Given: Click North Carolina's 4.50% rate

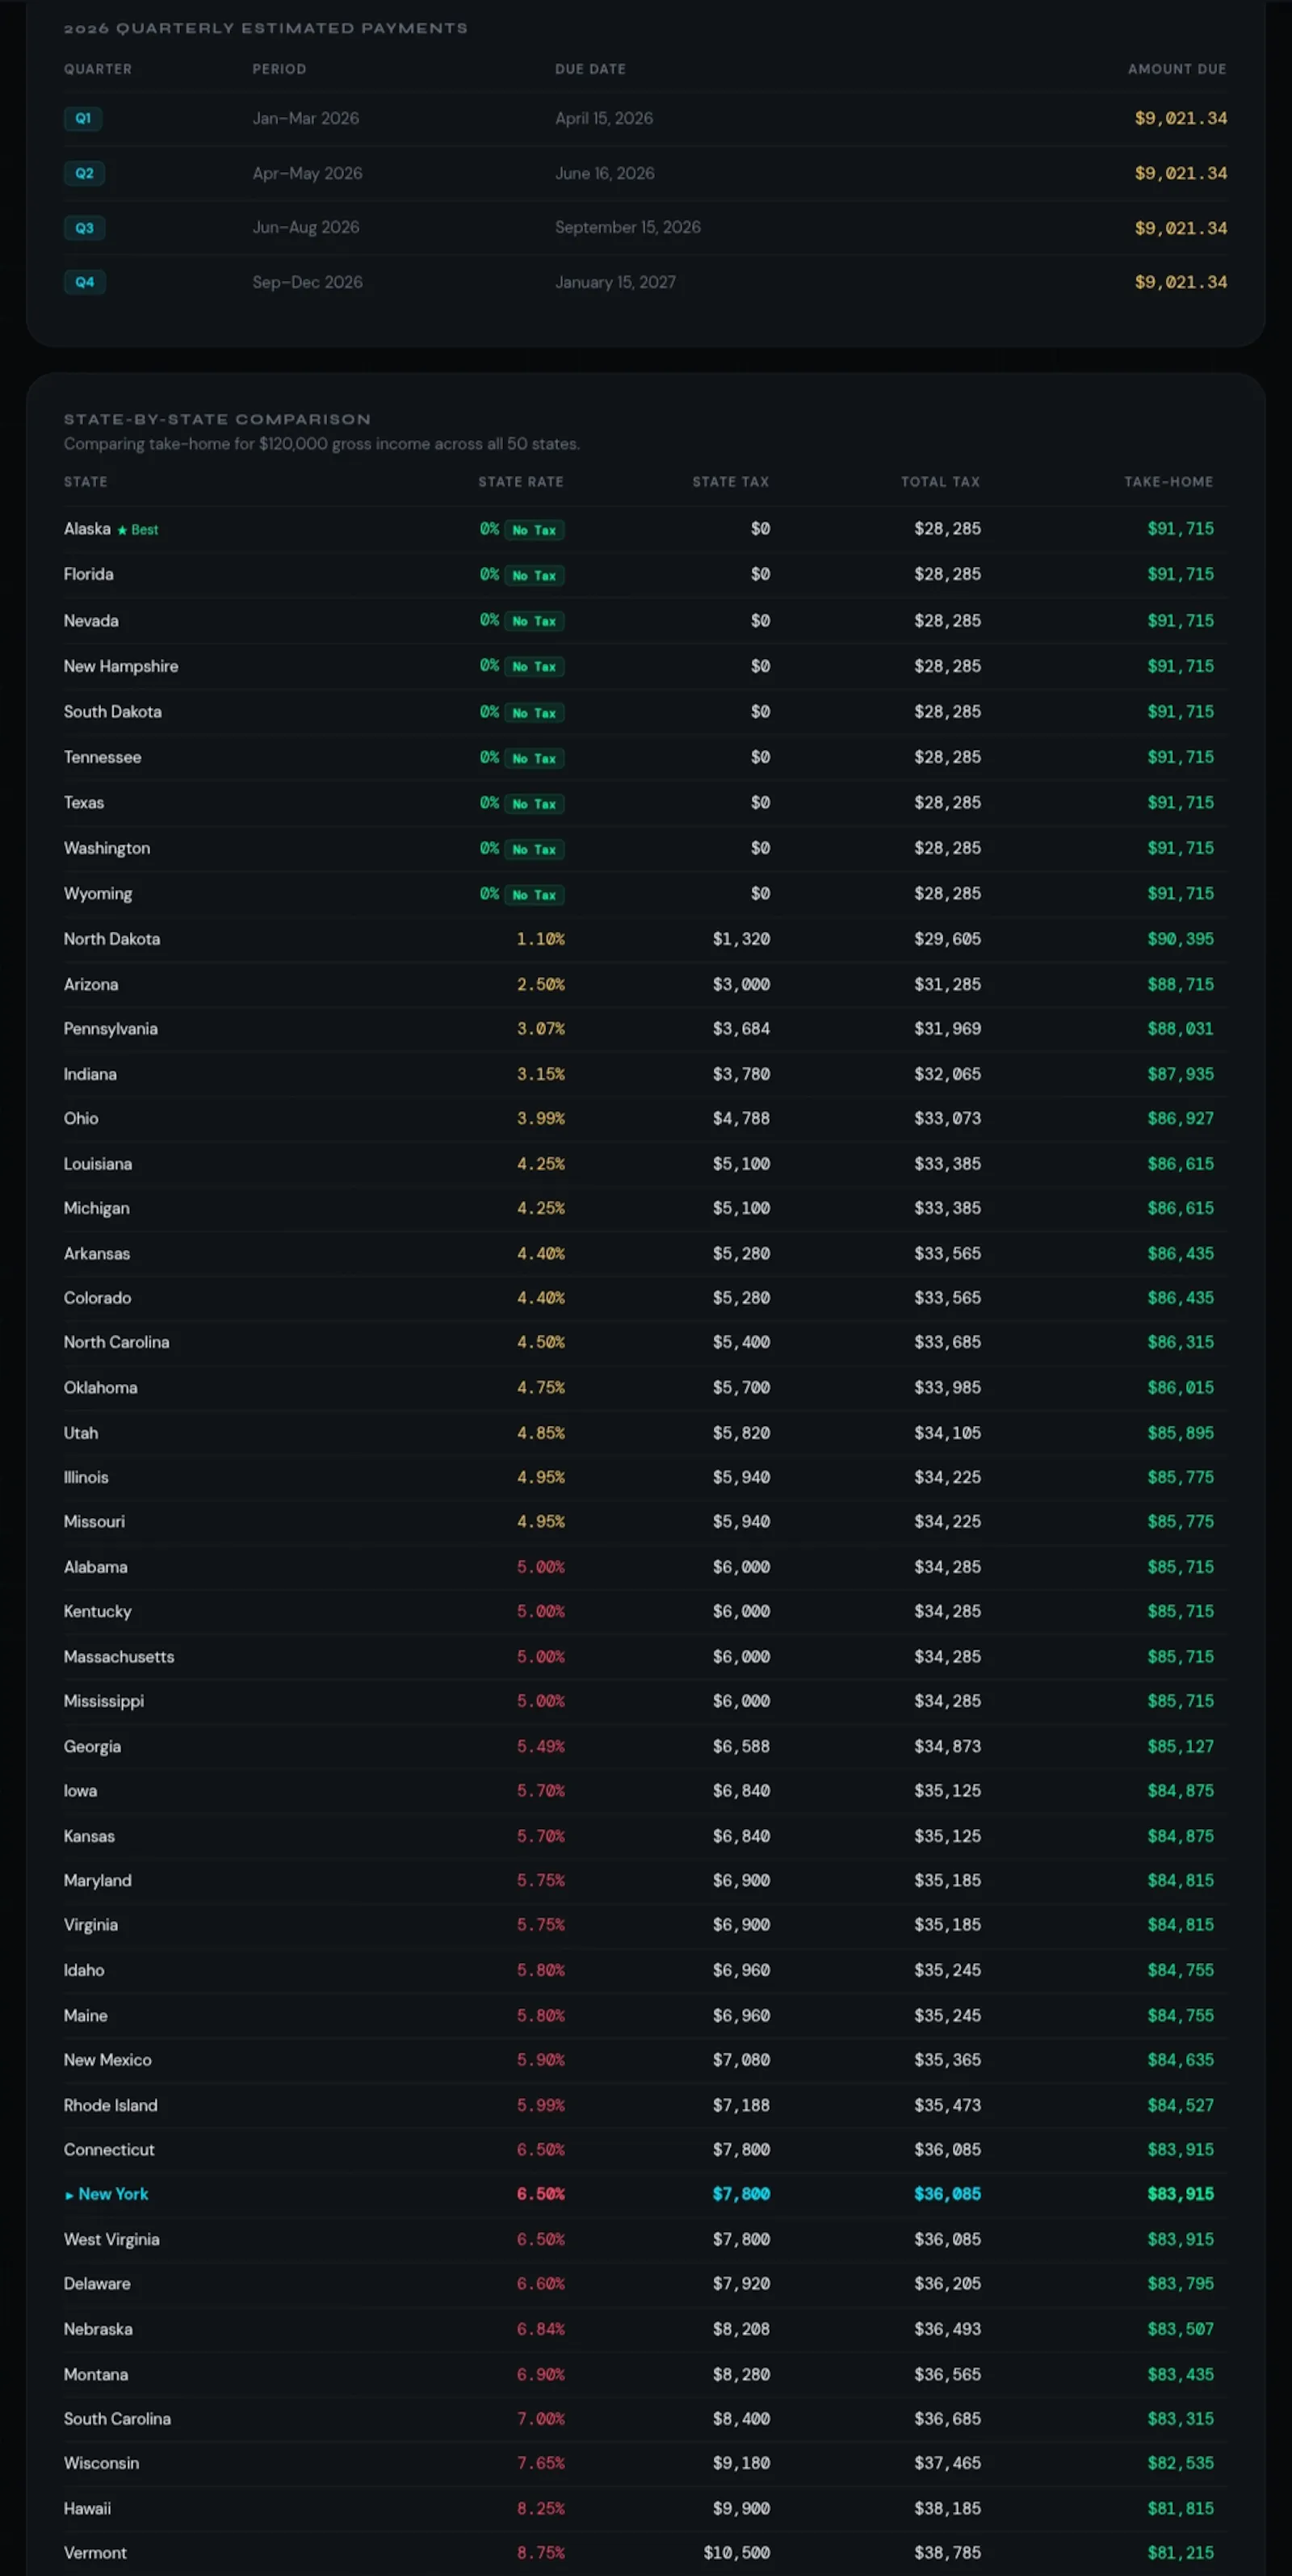Looking at the screenshot, I should pyautogui.click(x=541, y=1342).
